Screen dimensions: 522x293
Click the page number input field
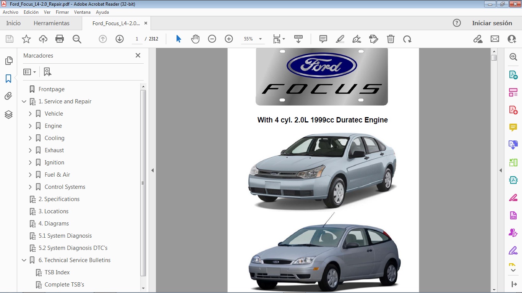136,39
